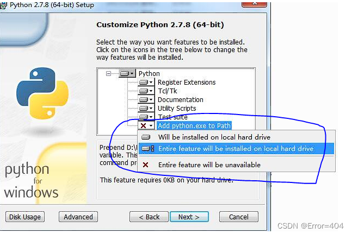Select the Python tree item label
Viewport: 352px width, 234px height.
[149, 73]
